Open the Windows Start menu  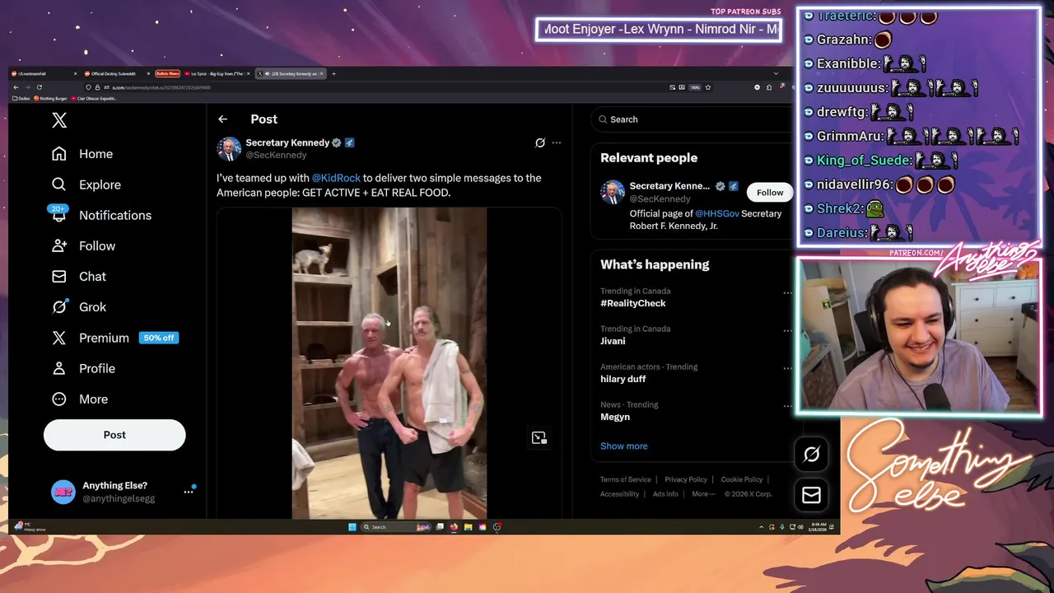pyautogui.click(x=352, y=527)
